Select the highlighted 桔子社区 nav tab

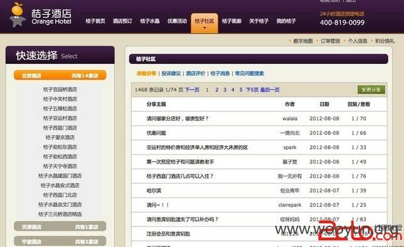(x=205, y=23)
